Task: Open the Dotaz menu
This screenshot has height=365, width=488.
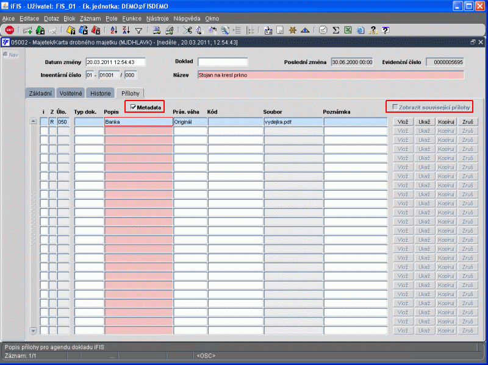Action: 51,19
